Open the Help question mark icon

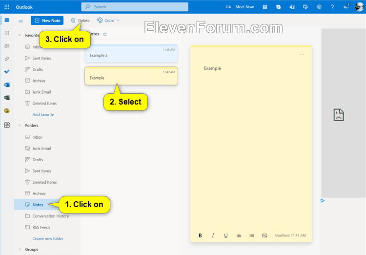[332, 7]
